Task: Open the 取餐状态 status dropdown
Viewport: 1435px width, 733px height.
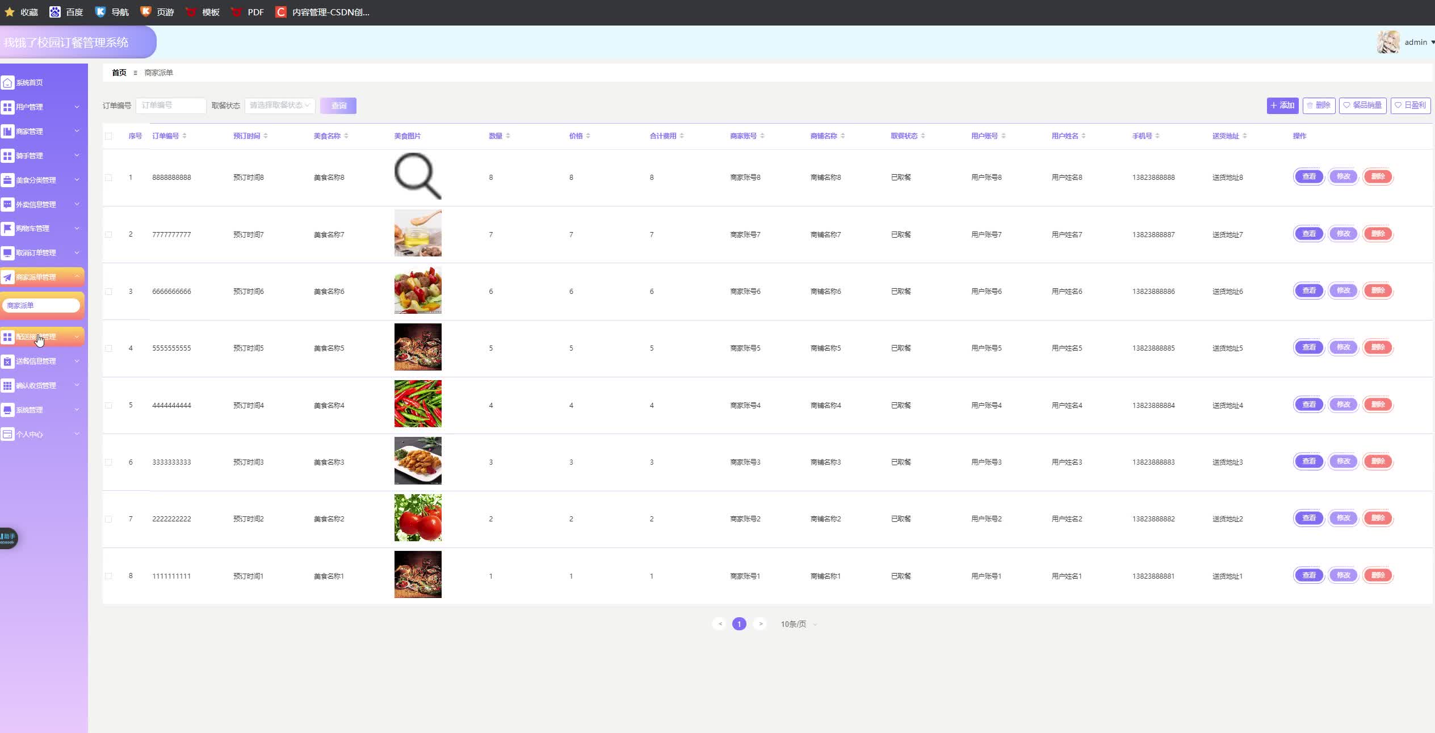Action: 279,106
